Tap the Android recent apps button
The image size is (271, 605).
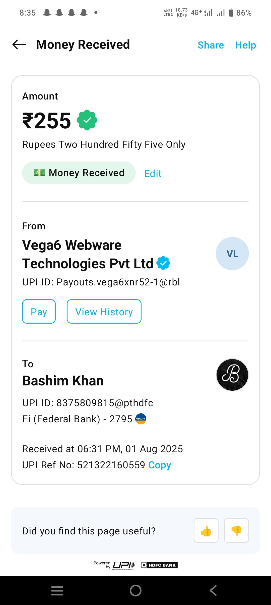57,590
